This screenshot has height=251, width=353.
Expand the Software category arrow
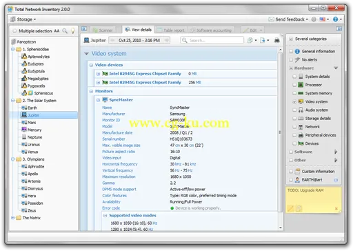coord(336,152)
